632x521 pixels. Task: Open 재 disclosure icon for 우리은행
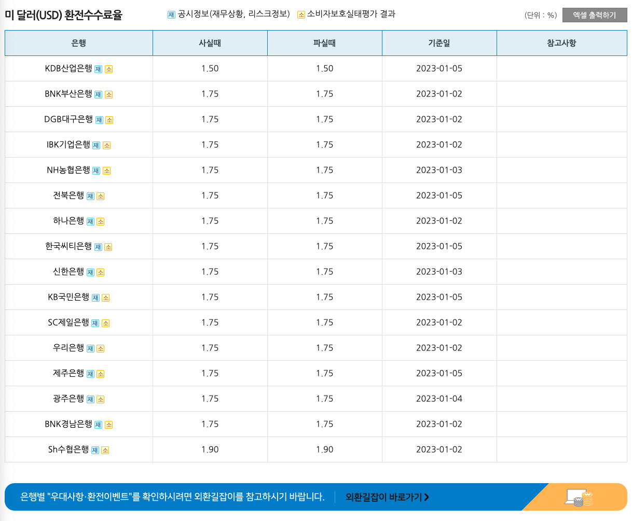(x=90, y=348)
